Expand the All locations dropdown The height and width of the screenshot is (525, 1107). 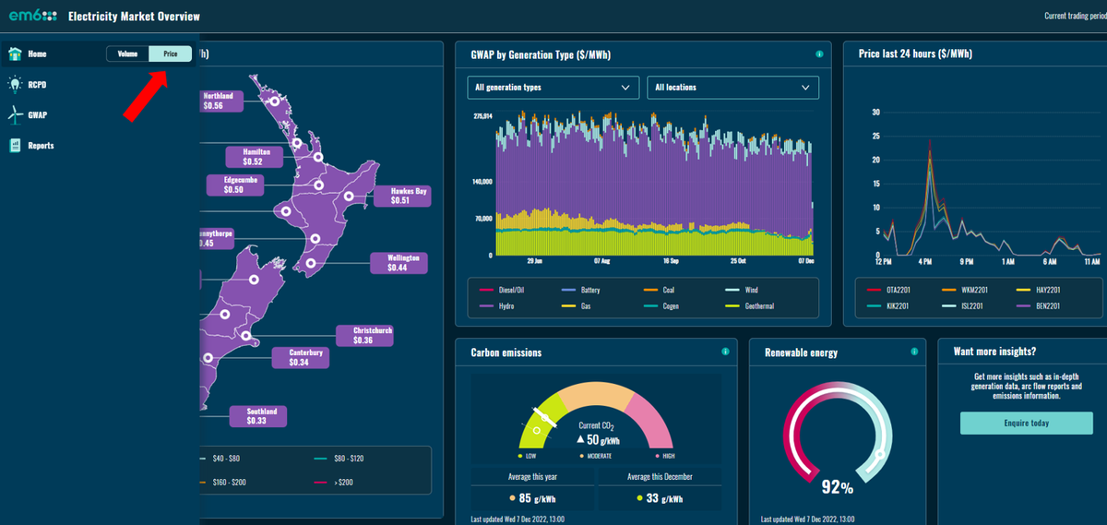coord(732,88)
